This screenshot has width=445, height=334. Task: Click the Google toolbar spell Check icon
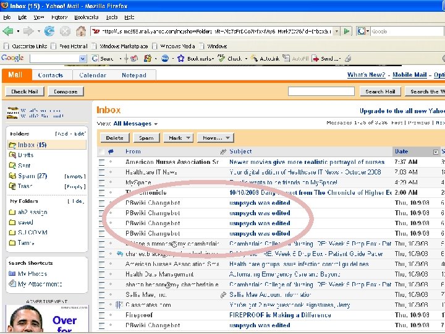[222, 58]
